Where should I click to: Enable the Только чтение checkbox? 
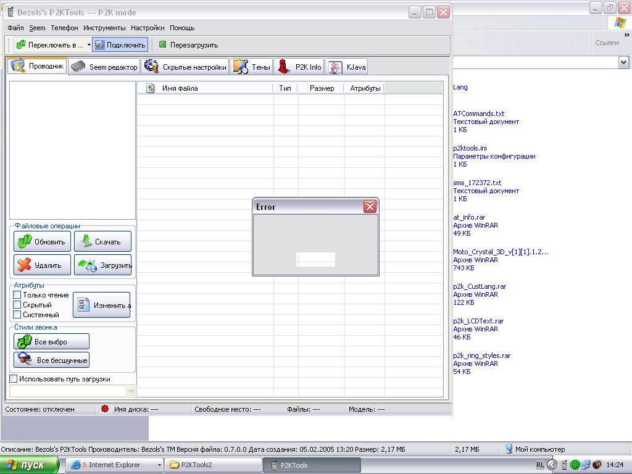coord(17,294)
